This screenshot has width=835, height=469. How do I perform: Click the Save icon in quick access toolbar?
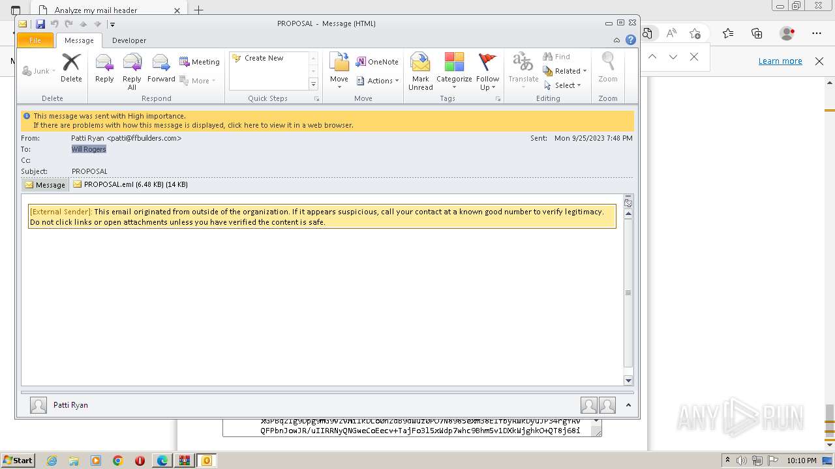point(40,24)
